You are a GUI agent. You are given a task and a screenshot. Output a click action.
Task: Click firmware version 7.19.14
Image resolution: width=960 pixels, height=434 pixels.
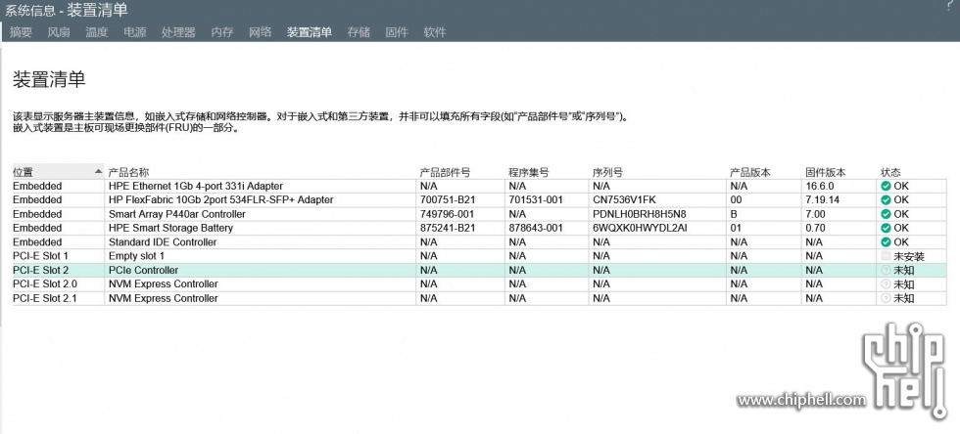[x=822, y=199]
